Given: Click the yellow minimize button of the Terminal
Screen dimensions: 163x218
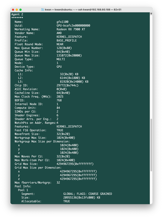Looking at the screenshot, I should (17, 9).
